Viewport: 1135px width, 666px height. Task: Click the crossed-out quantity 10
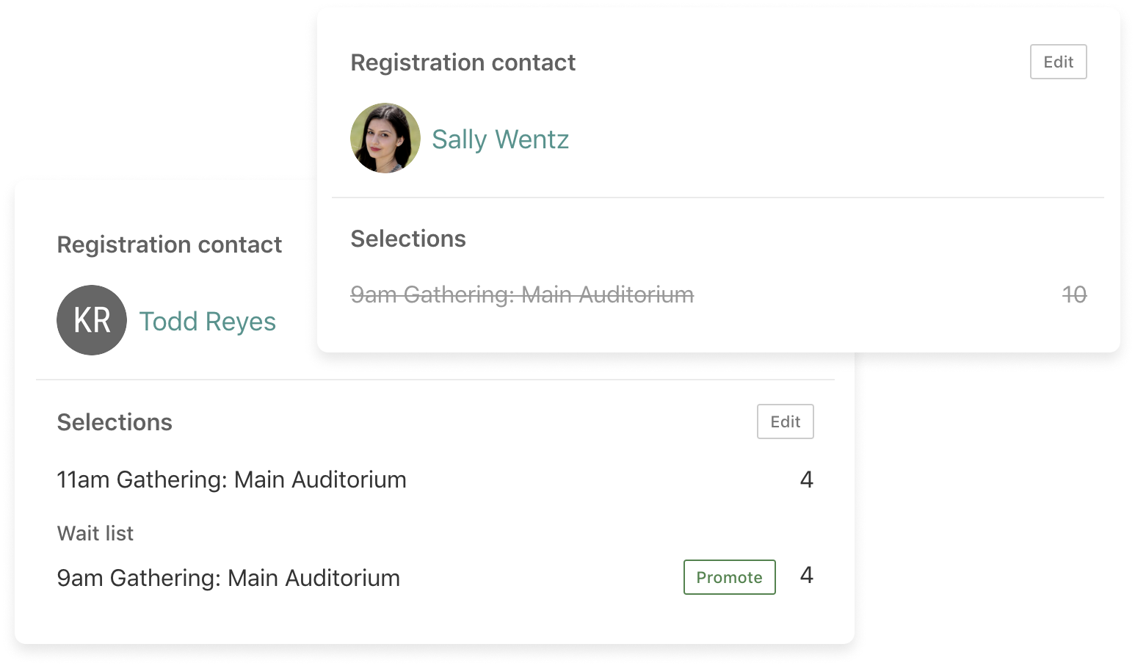point(1074,294)
